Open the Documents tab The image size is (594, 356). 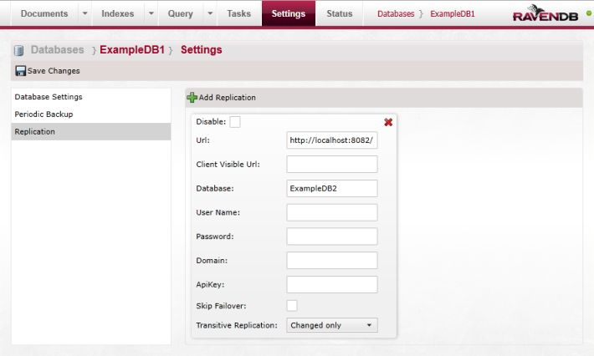(44, 13)
